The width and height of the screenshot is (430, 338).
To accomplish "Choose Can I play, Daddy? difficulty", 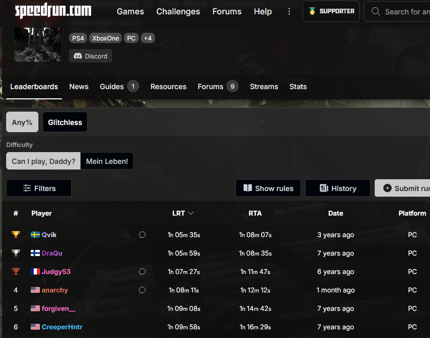I will pyautogui.click(x=44, y=161).
